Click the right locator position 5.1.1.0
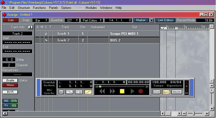Image resolution: width=216 pixels, height=118 pixels. point(81,86)
